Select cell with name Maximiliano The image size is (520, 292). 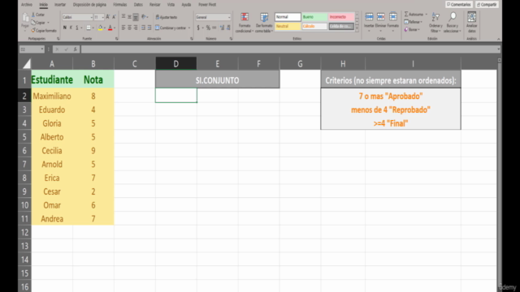(52, 96)
